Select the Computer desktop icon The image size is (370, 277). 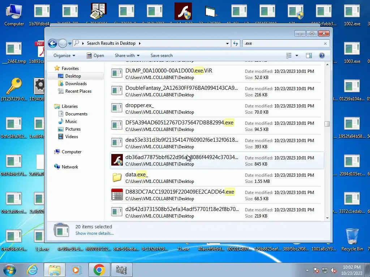[x=14, y=15]
